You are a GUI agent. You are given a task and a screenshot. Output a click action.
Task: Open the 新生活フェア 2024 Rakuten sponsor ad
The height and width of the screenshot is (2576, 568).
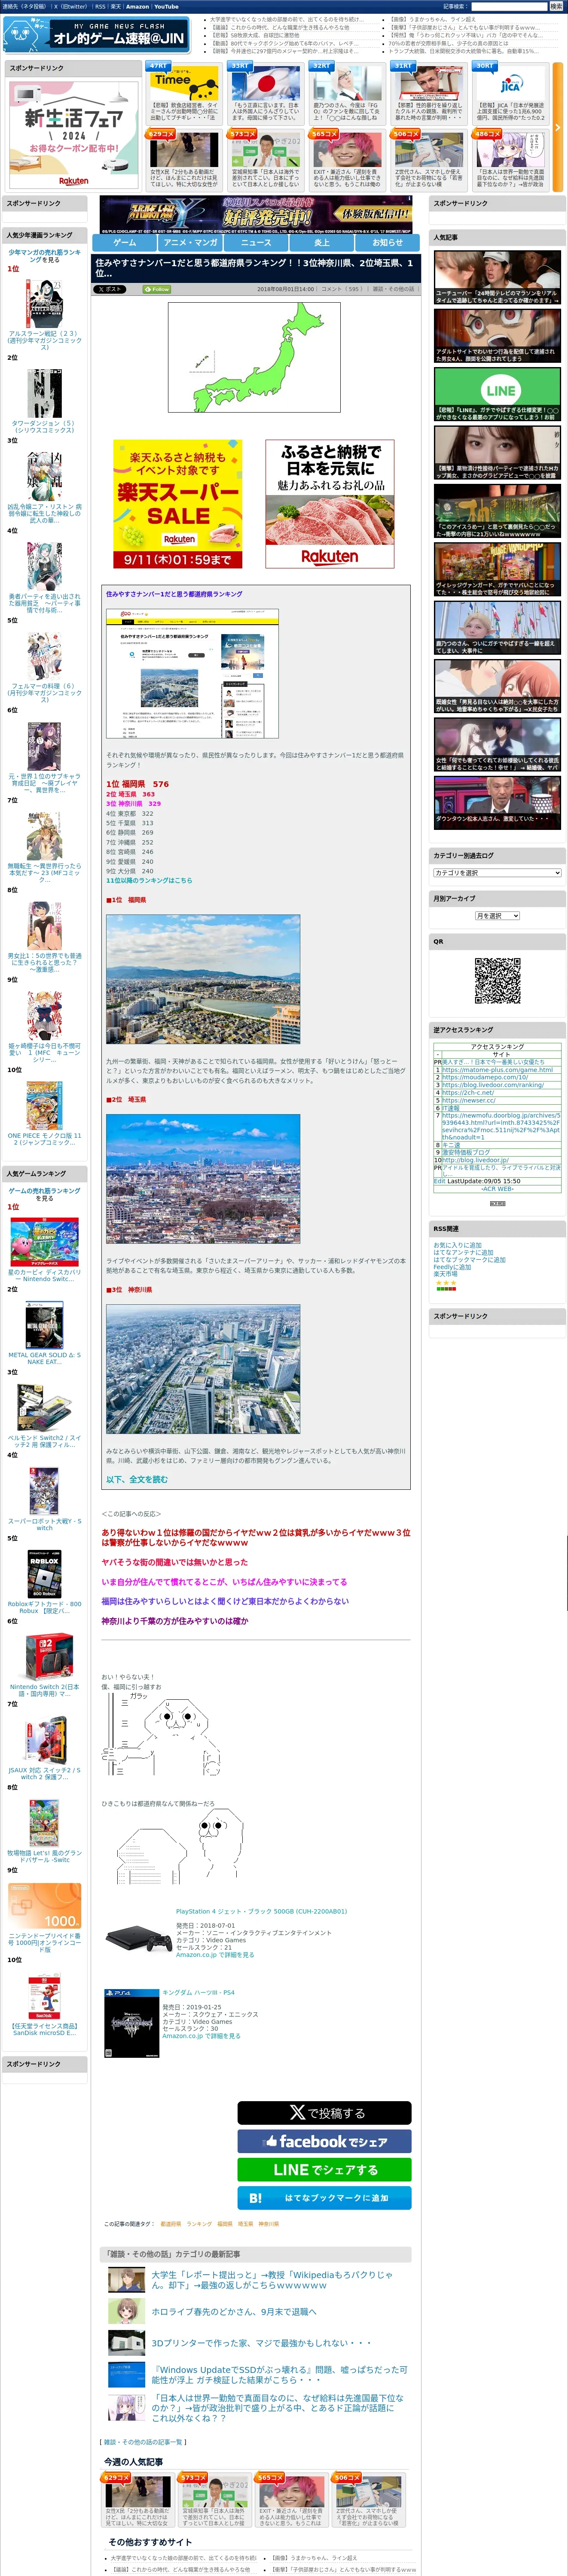click(x=74, y=134)
